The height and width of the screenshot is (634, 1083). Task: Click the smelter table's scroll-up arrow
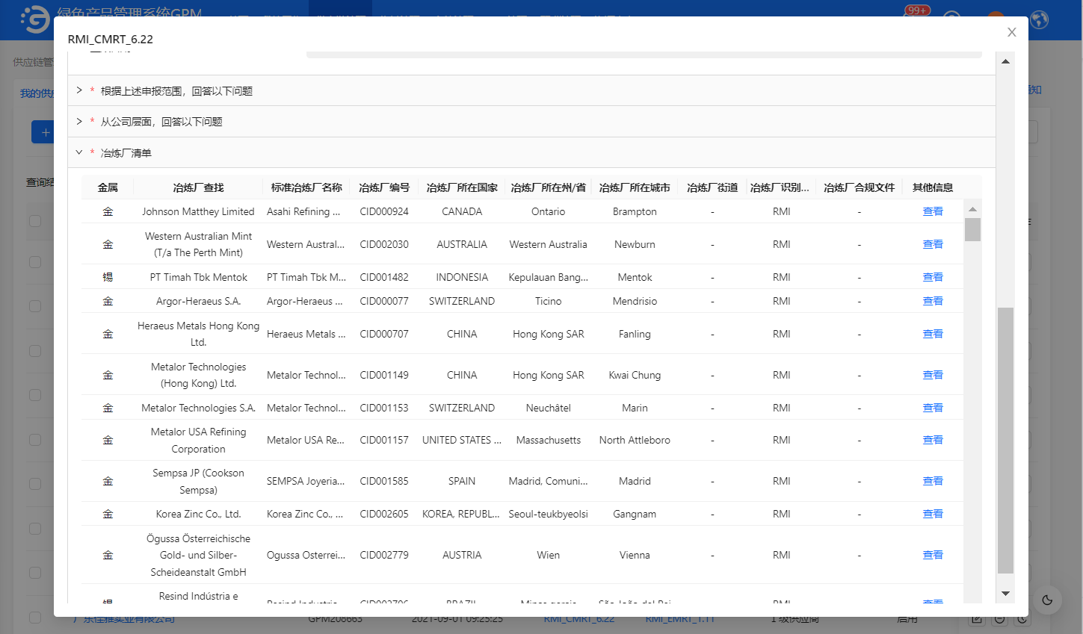click(x=972, y=208)
